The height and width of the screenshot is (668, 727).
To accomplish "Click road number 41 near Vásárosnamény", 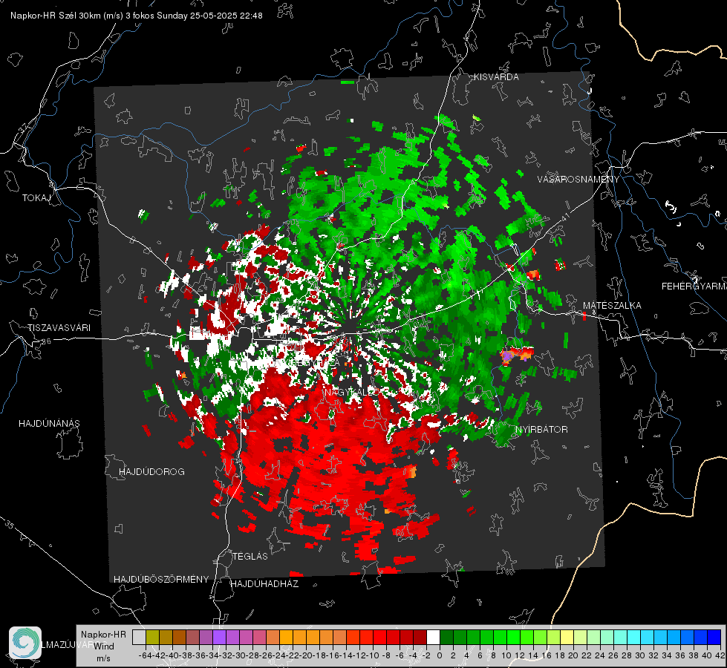I will [564, 217].
